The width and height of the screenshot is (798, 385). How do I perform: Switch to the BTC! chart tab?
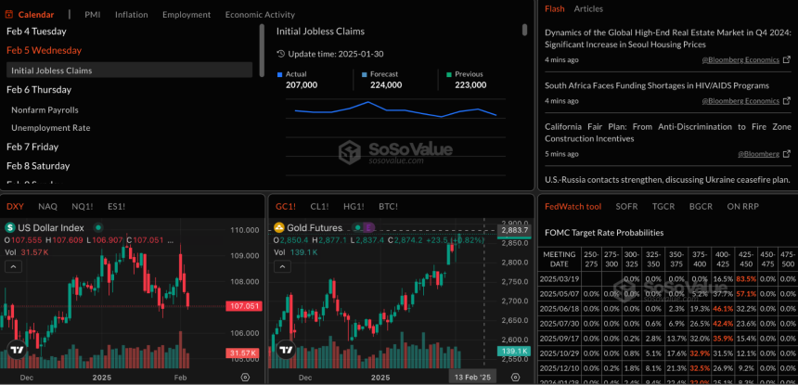tap(388, 207)
